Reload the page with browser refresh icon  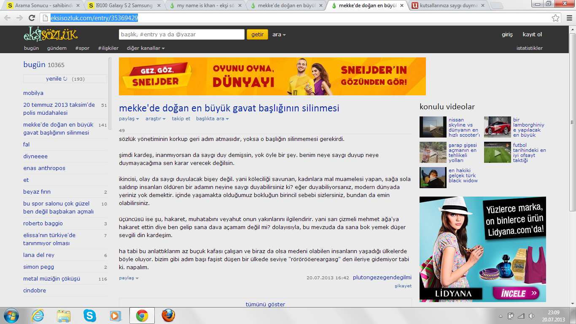(x=32, y=18)
